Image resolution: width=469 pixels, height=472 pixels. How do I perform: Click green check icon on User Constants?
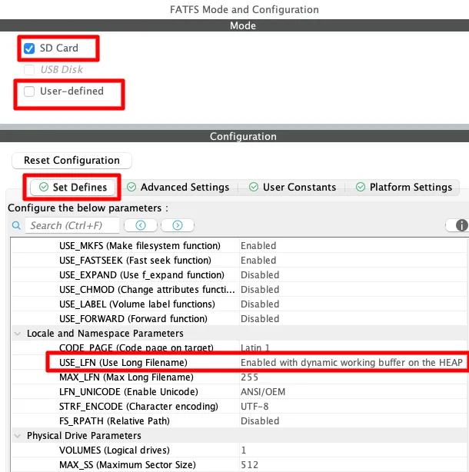254,187
